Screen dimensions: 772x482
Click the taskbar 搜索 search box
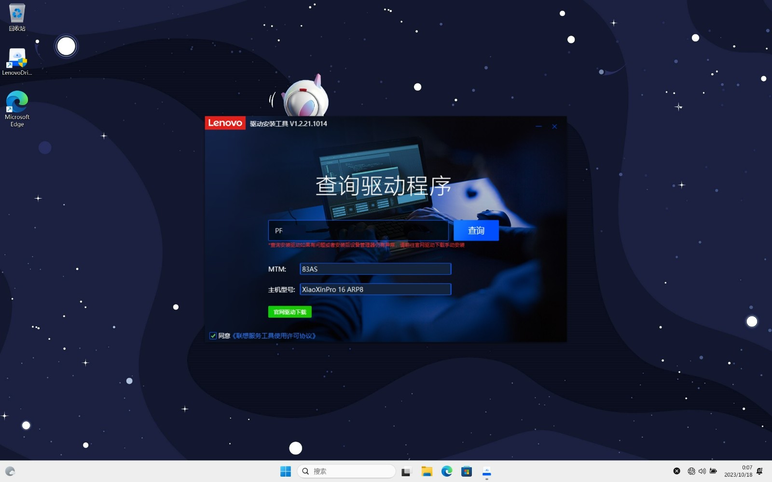tap(346, 471)
